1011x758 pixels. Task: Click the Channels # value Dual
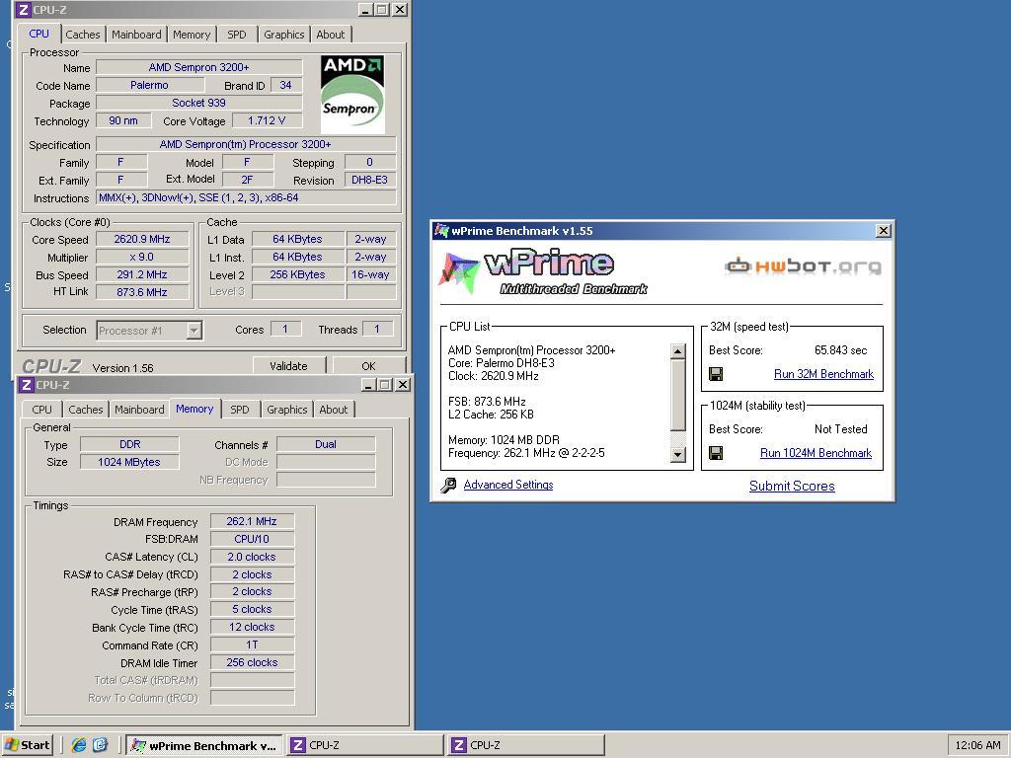[x=326, y=444]
